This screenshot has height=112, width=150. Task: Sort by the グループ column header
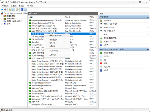coord(76,17)
